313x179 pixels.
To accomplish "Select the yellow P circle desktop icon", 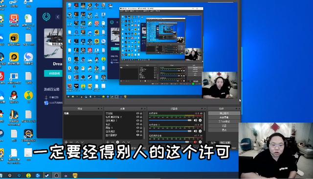I will click(14, 57).
